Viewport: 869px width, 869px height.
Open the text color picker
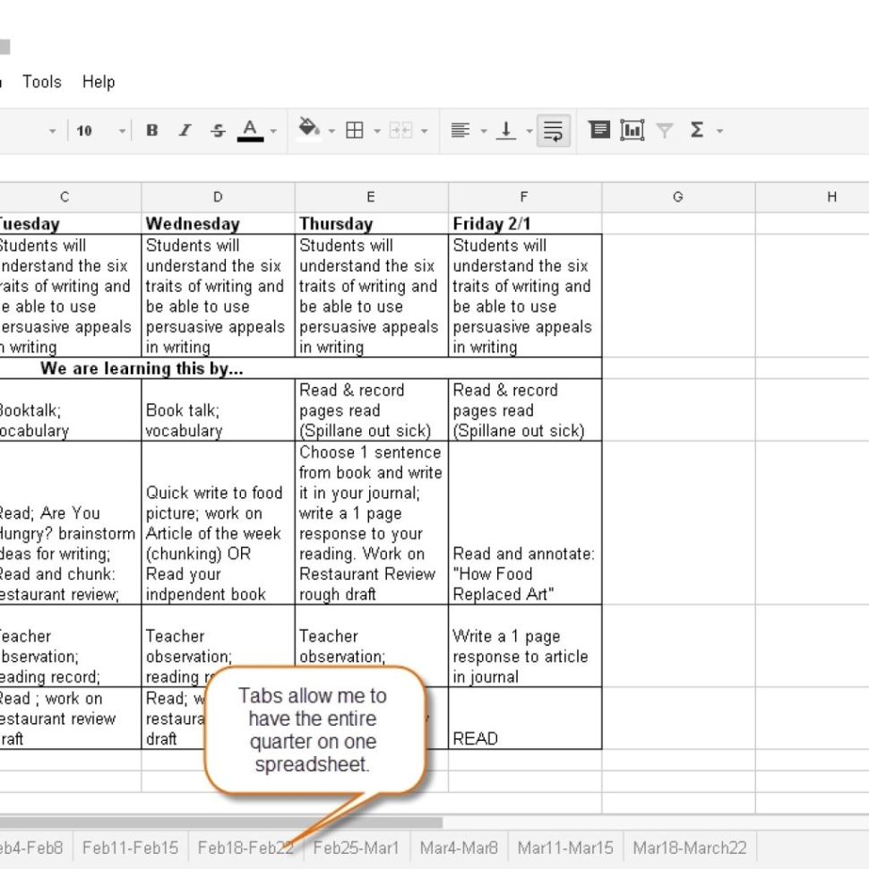pos(251,130)
